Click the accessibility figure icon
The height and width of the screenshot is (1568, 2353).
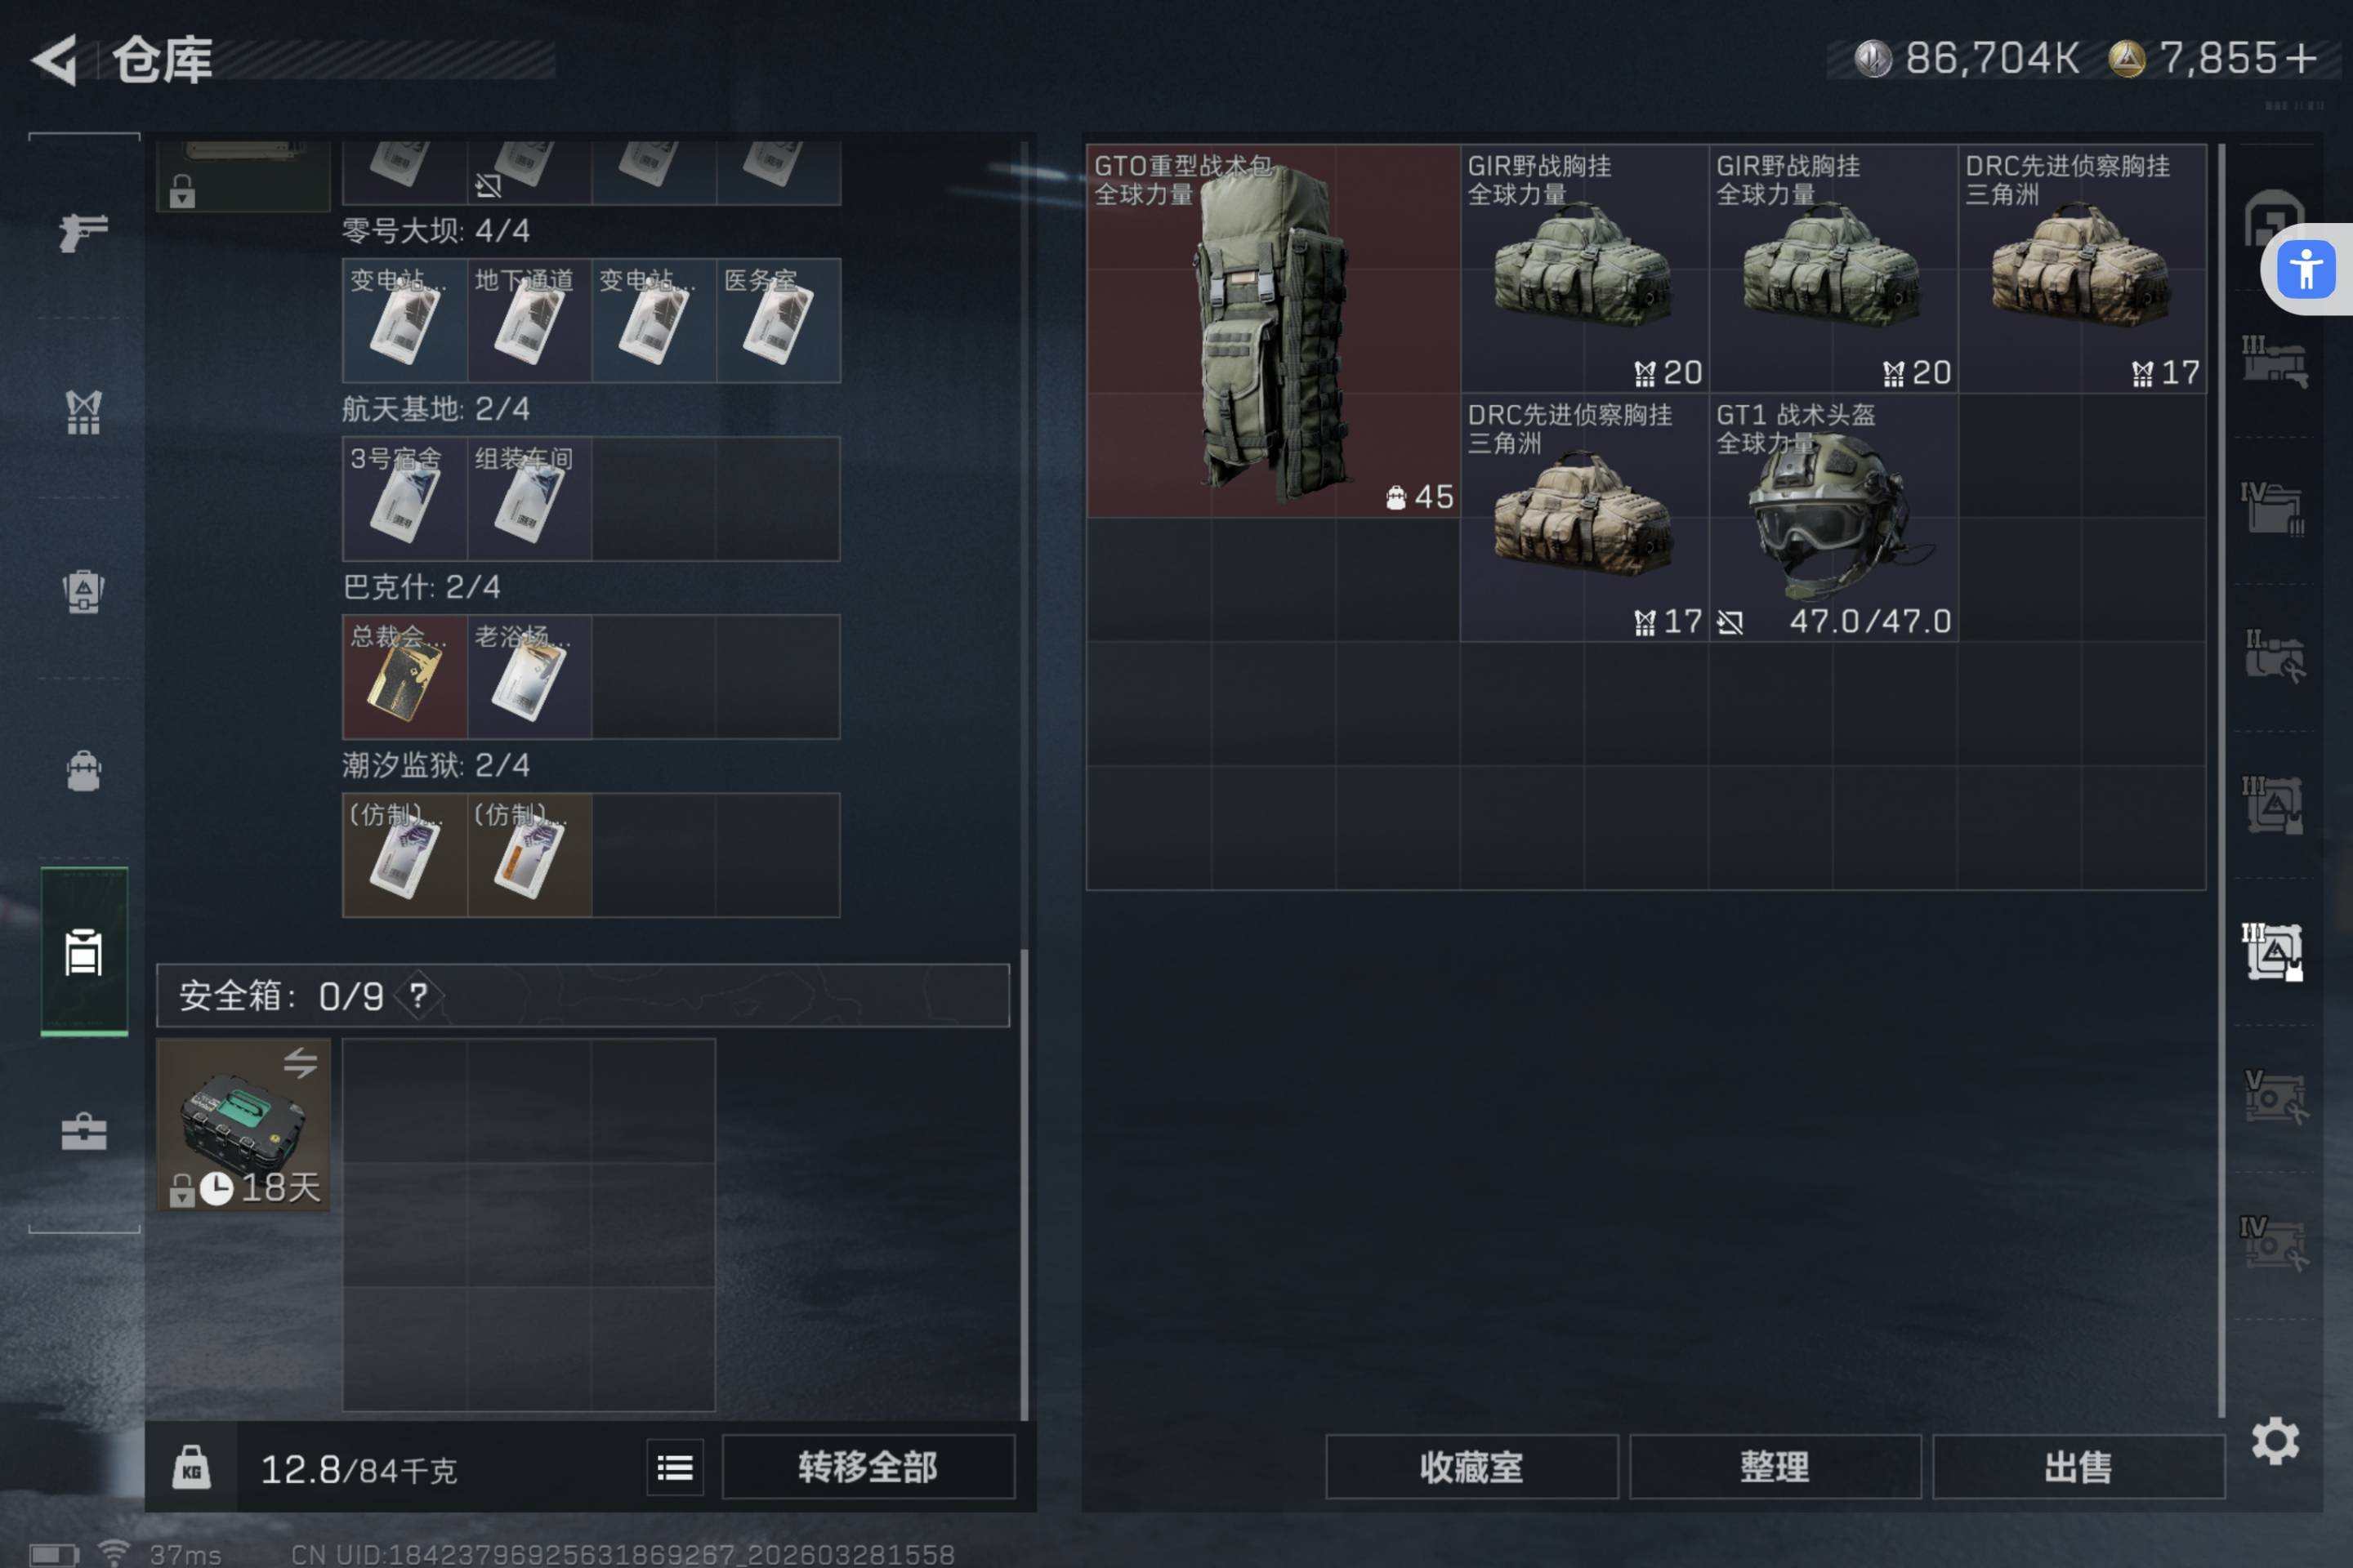(x=2306, y=269)
